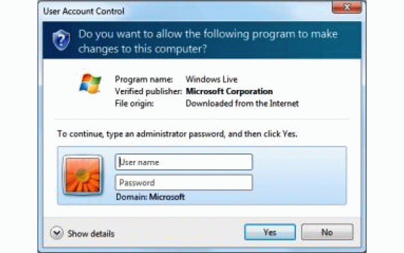Click the File origin: label
Screen dimensions: 404x253
(x=134, y=104)
